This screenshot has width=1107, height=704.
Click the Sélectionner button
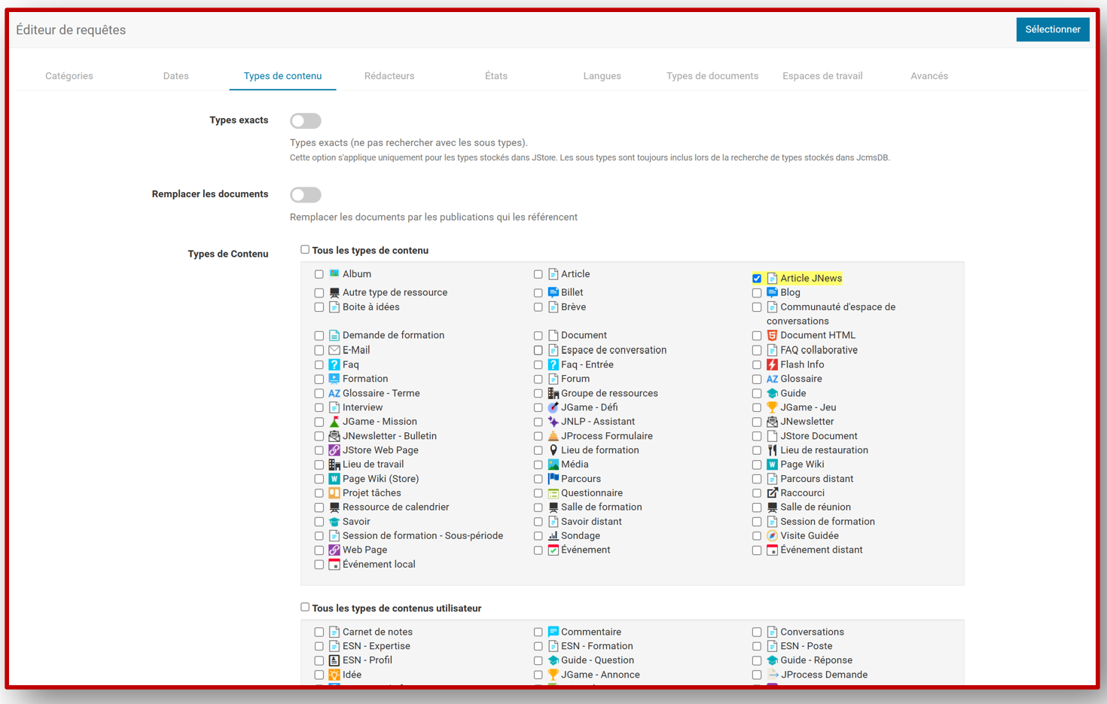click(x=1053, y=29)
